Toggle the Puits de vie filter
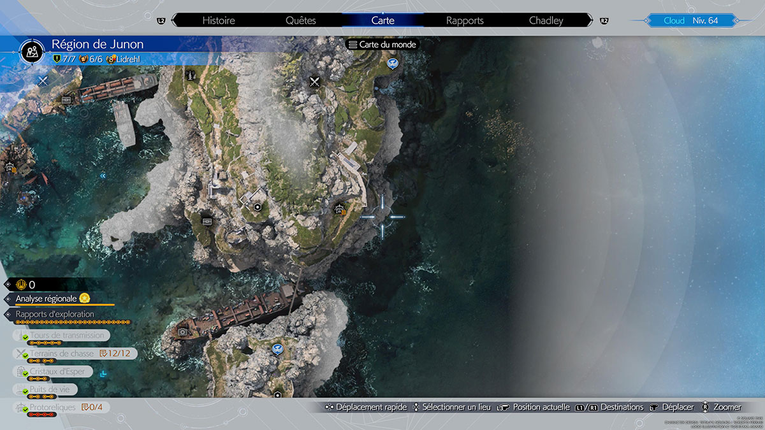This screenshot has width=765, height=430. (x=53, y=389)
